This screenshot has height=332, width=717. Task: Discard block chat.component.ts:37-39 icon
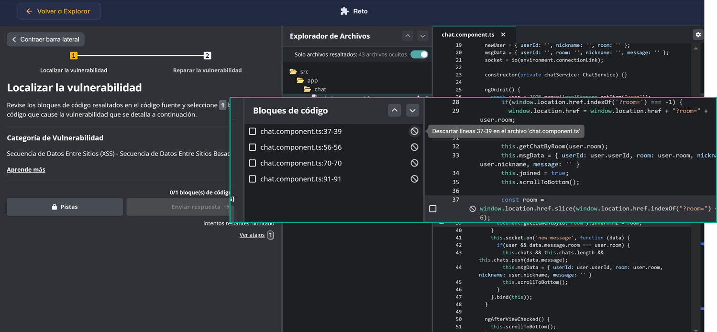(414, 131)
